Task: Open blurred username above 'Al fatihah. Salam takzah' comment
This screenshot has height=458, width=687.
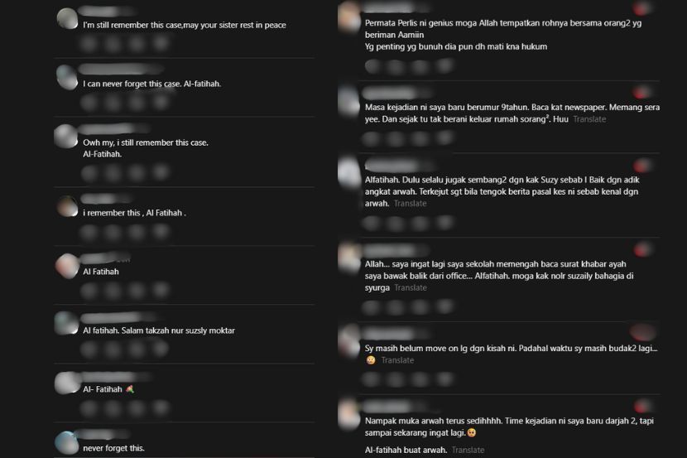Action: pyautogui.click(x=118, y=317)
